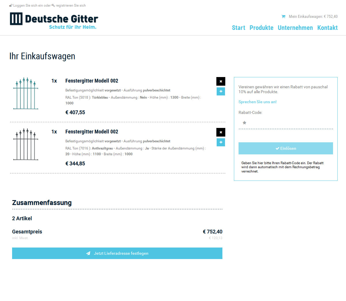Click the 'inkl. Mwst.' note
The height and width of the screenshot is (301, 346).
tap(20, 238)
